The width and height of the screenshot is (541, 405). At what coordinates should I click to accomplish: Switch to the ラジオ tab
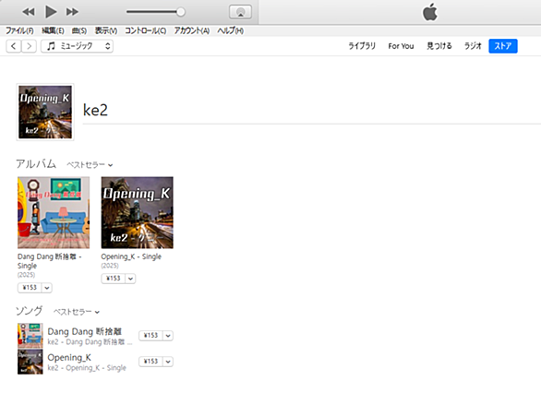pyautogui.click(x=473, y=46)
